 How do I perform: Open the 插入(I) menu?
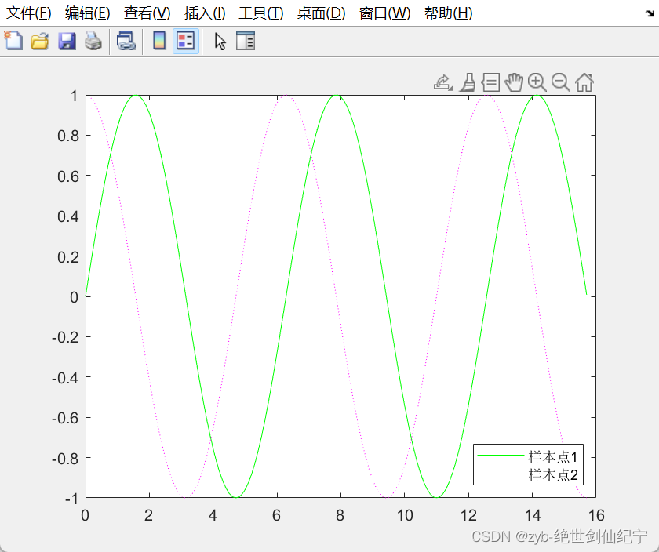coord(205,13)
